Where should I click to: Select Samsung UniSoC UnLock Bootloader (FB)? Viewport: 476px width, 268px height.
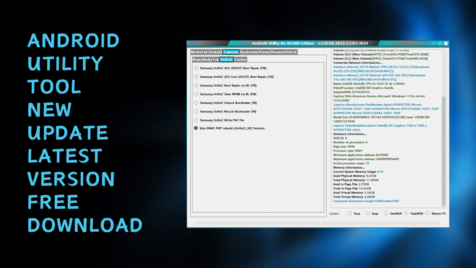click(196, 103)
